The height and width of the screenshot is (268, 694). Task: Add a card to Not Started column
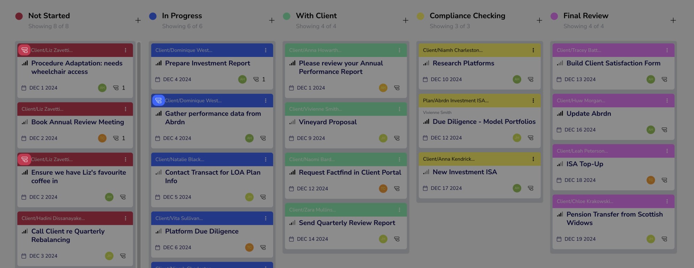138,20
